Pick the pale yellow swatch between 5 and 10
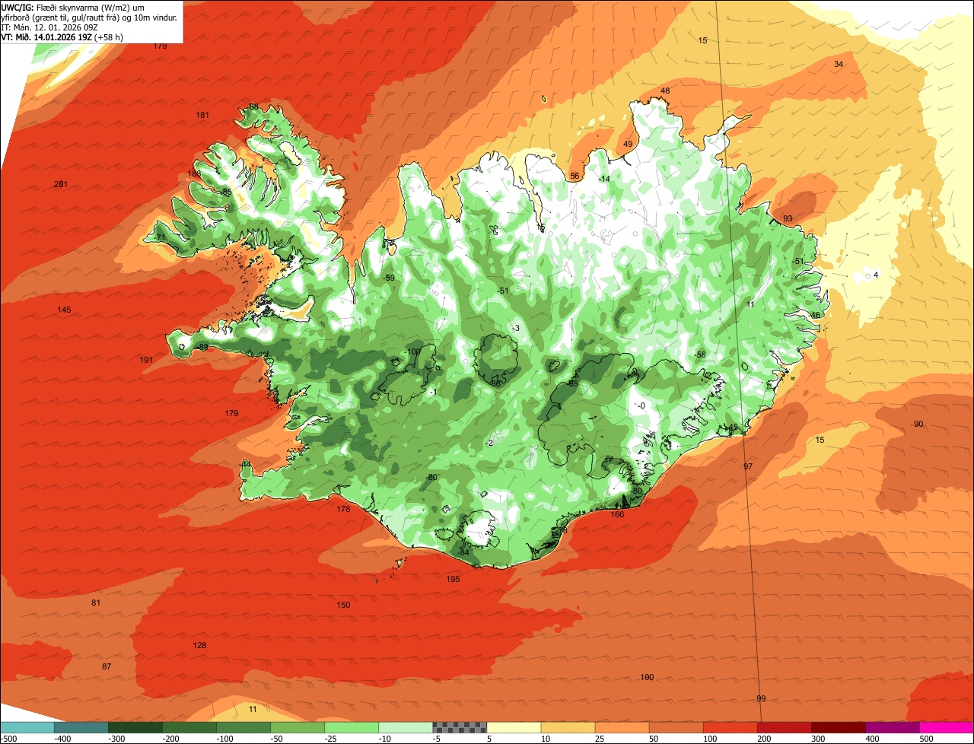Screen dimensions: 974x744 click(x=514, y=727)
